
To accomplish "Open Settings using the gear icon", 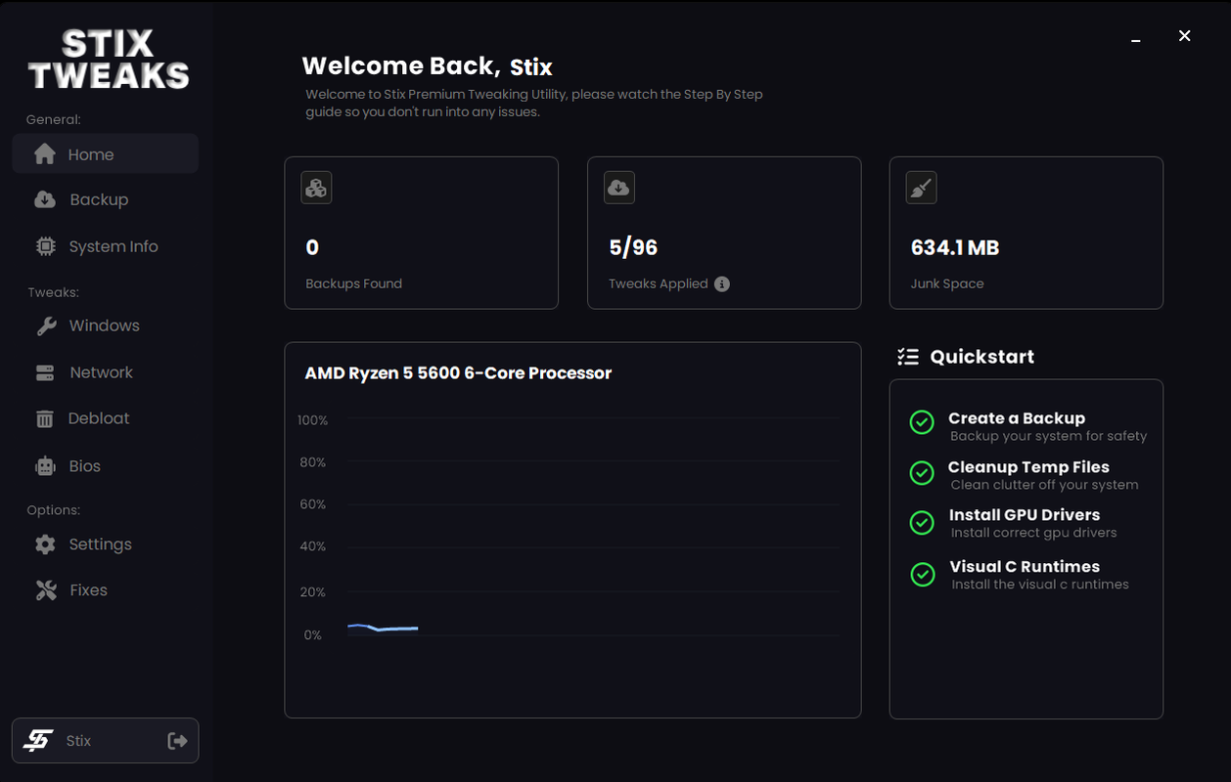I will tap(45, 543).
